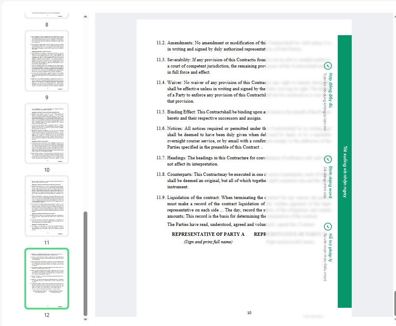Click the 'REPRESENTATIVE OF PARTY A' heading
This screenshot has width=396, height=326.
208,234
